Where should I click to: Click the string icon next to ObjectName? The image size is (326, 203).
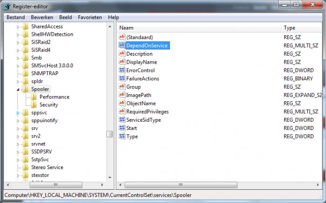click(x=122, y=103)
